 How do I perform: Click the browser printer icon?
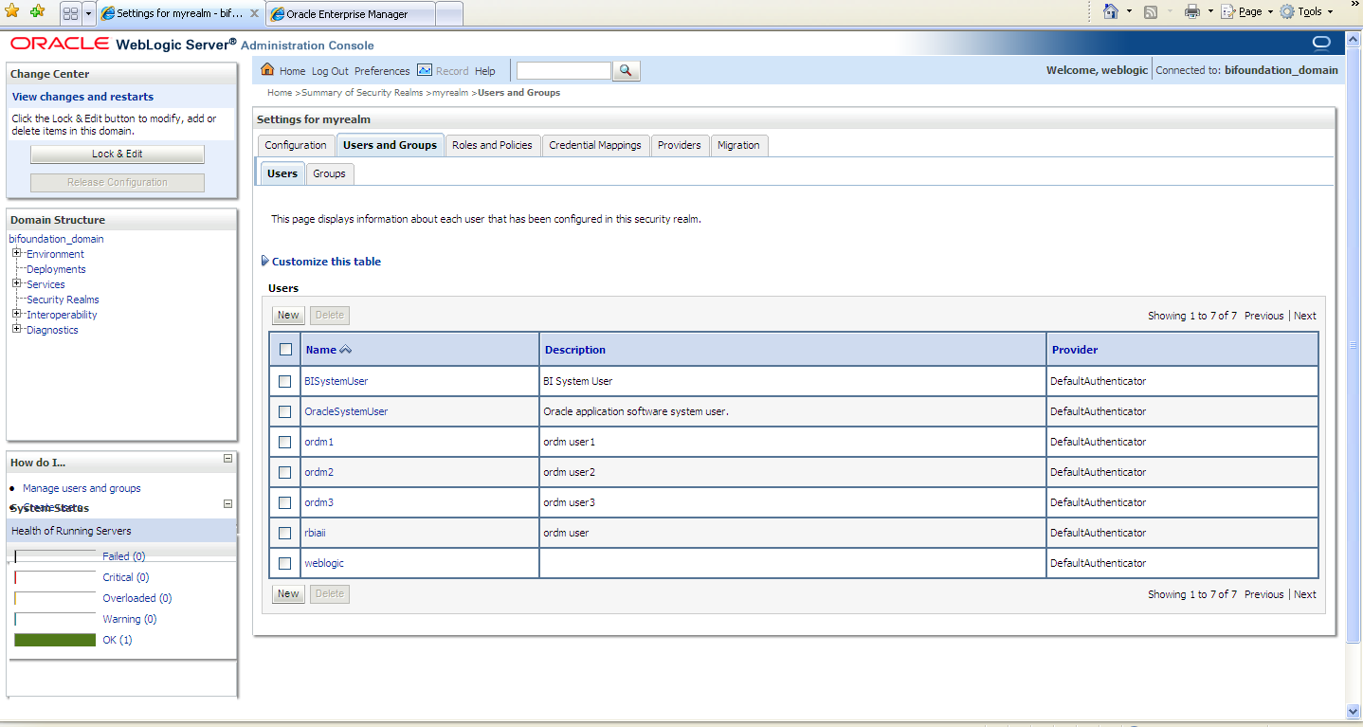click(x=1191, y=12)
